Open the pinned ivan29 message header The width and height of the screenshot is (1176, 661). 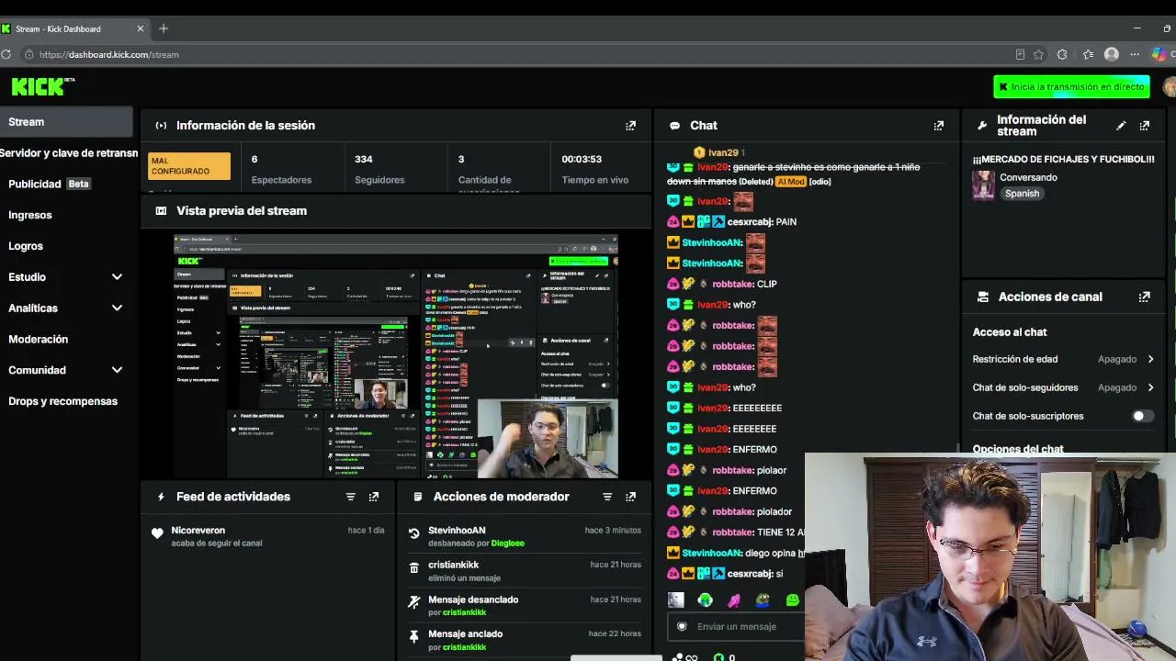pyautogui.click(x=719, y=152)
